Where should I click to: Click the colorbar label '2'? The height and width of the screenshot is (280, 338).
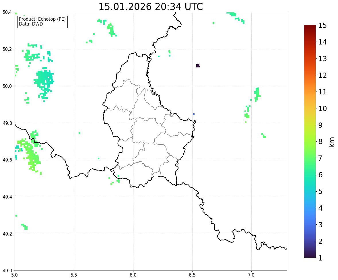(320, 241)
